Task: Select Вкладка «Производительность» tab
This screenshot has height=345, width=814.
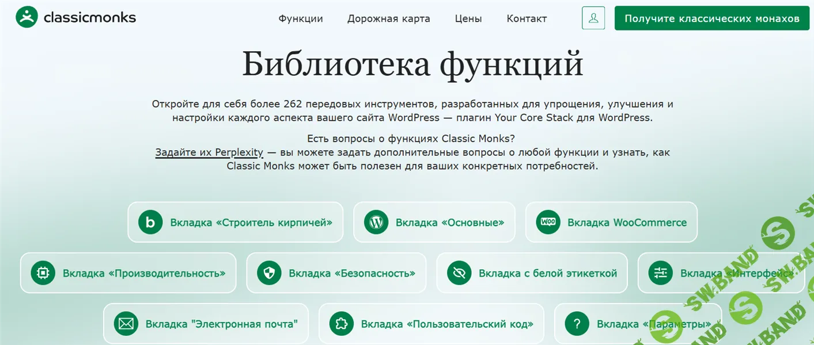Action: (128, 273)
